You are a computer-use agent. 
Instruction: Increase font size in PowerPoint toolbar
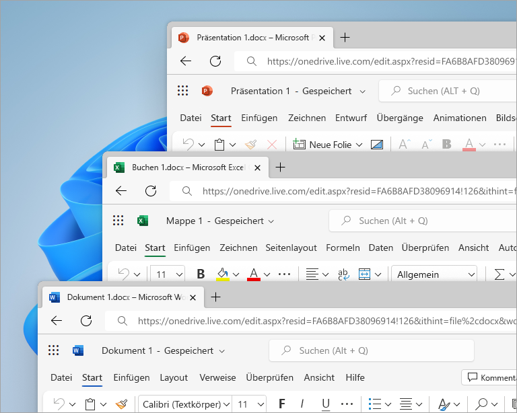tap(404, 144)
